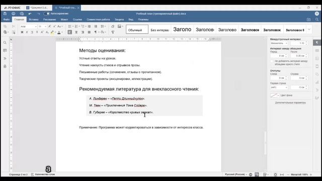This screenshot has width=322, height=181.
Task: Switch to the Вставка ribbon tab
Action: pyautogui.click(x=34, y=20)
